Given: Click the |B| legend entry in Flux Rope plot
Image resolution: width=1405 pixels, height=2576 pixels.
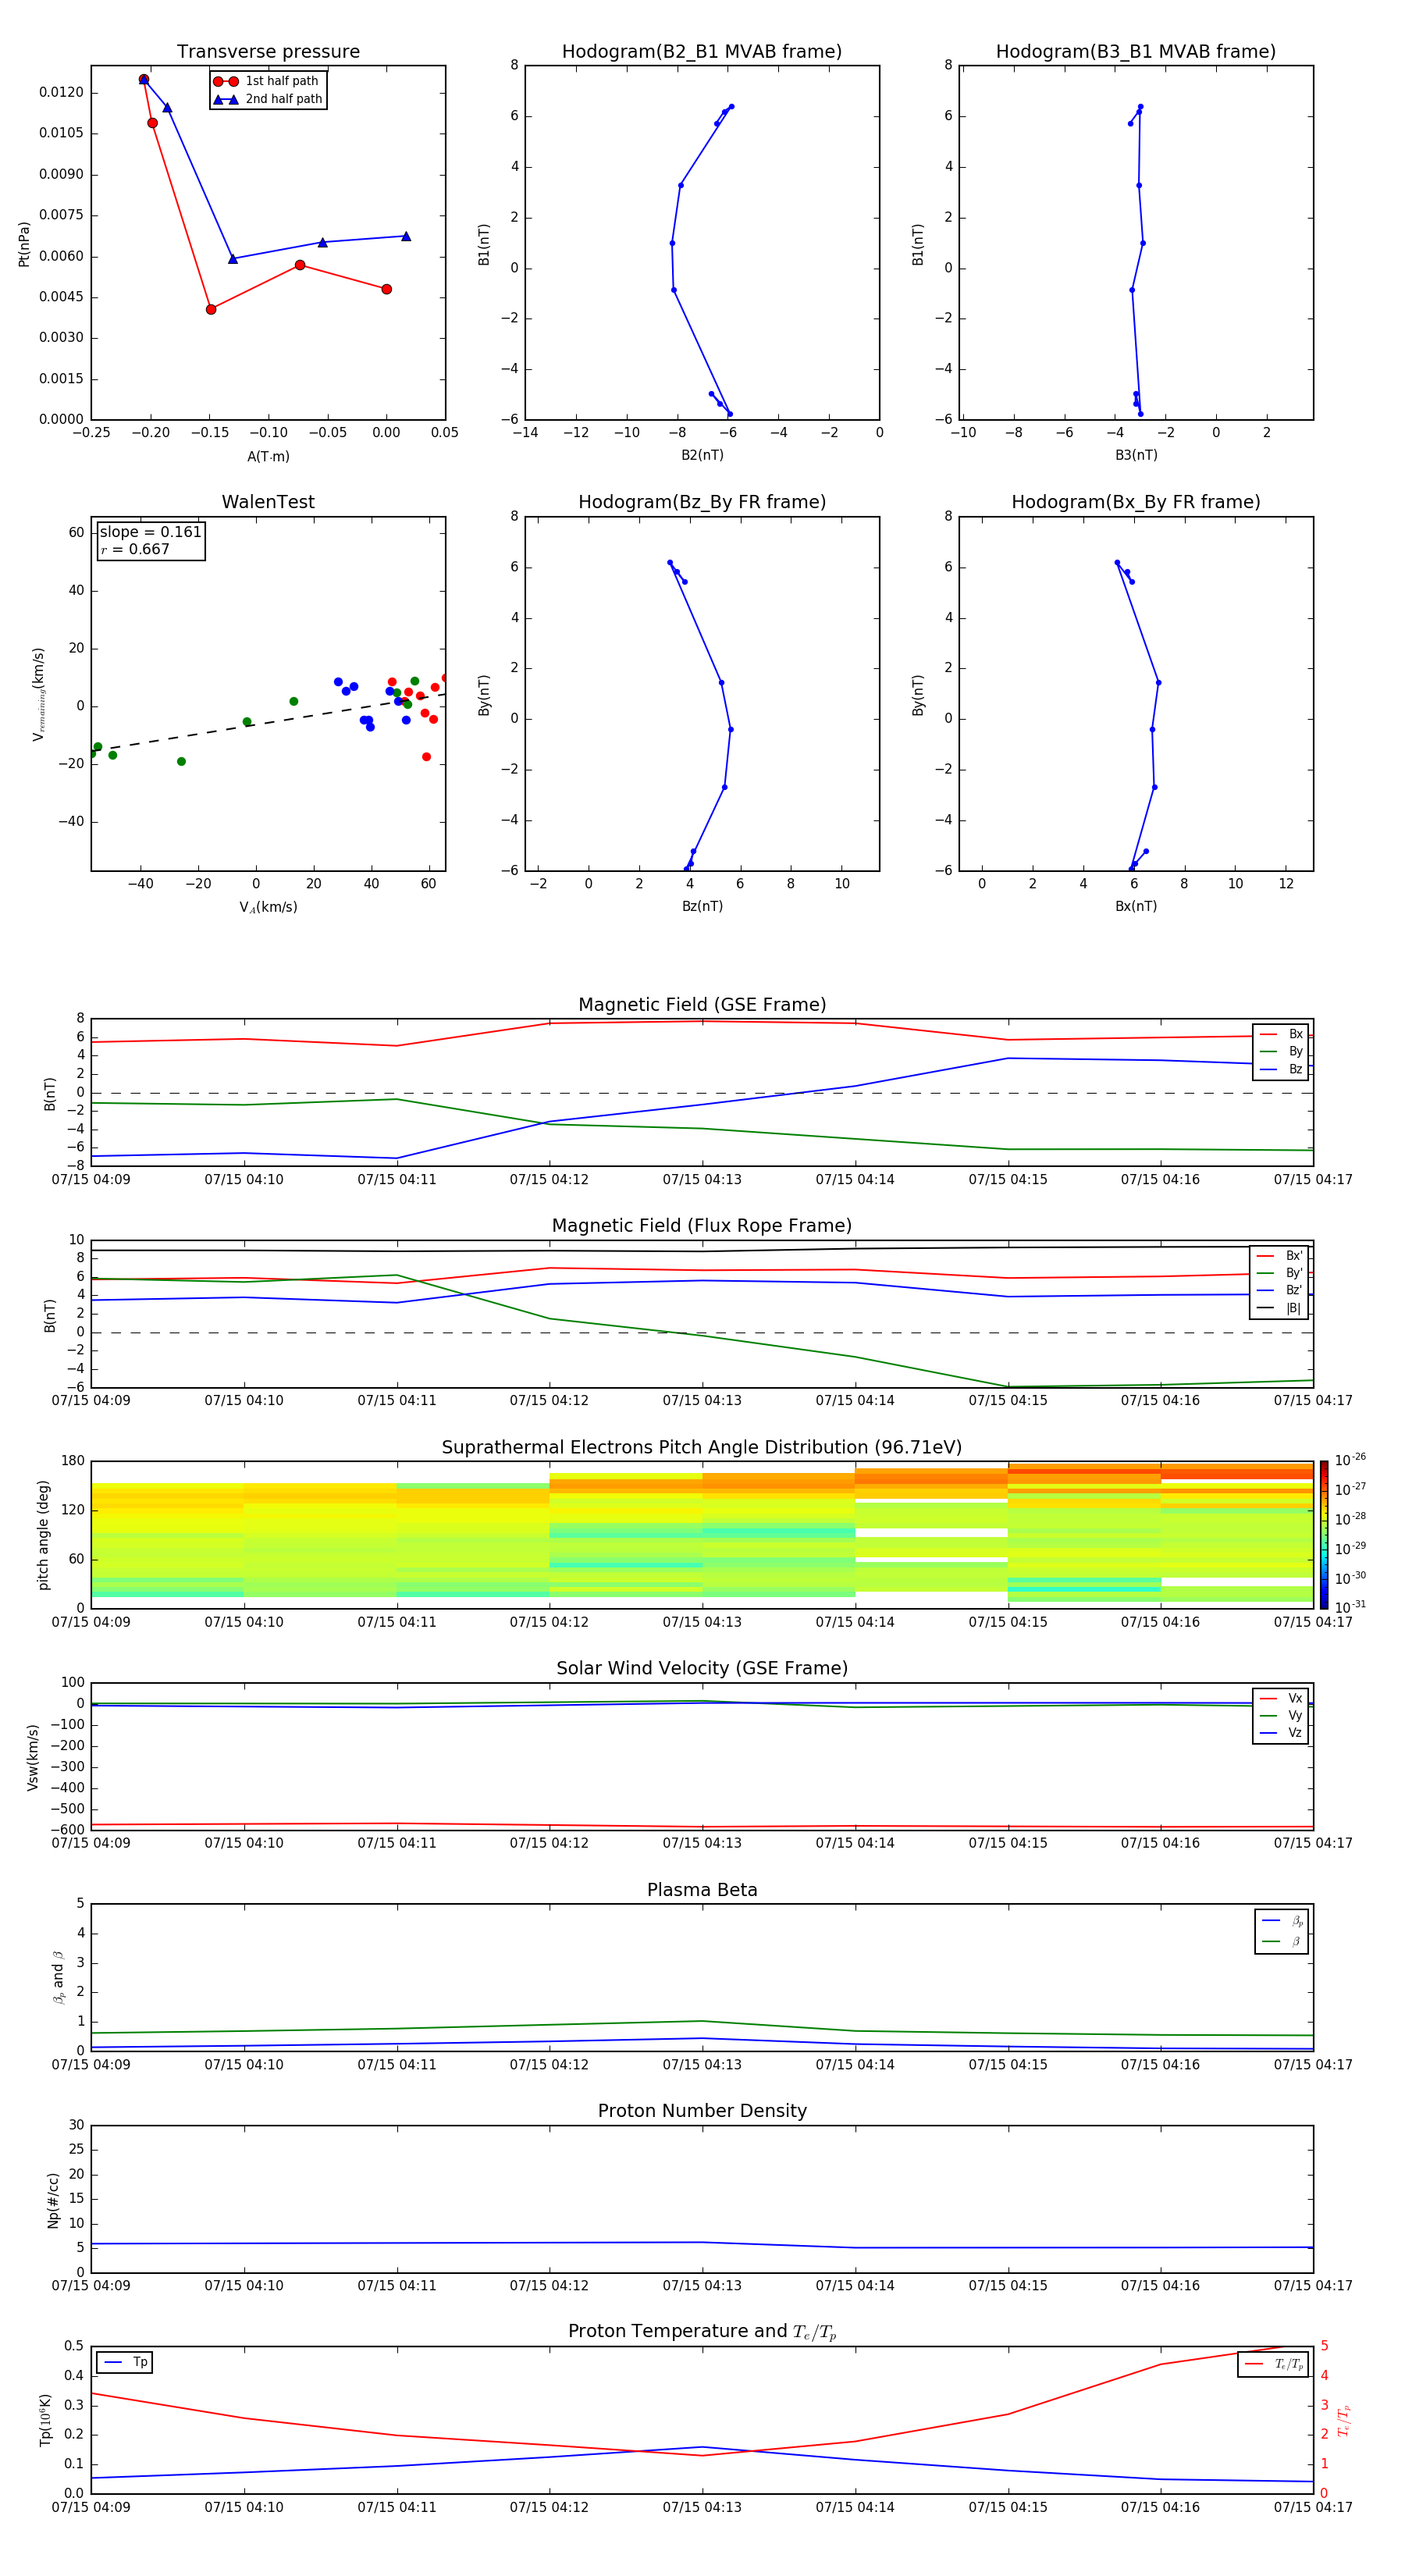Looking at the screenshot, I should [1279, 1308].
